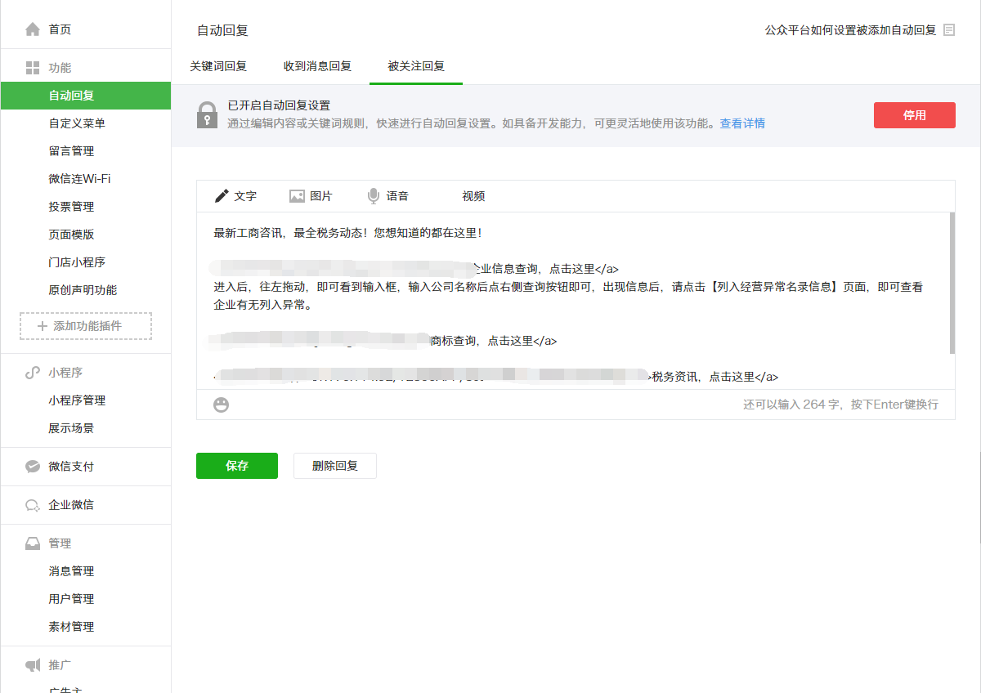Click the 已开启自动回复设置 heading

coord(279,106)
